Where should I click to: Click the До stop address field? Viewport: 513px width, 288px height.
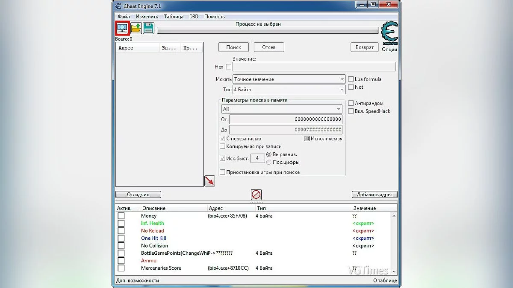[x=286, y=130]
